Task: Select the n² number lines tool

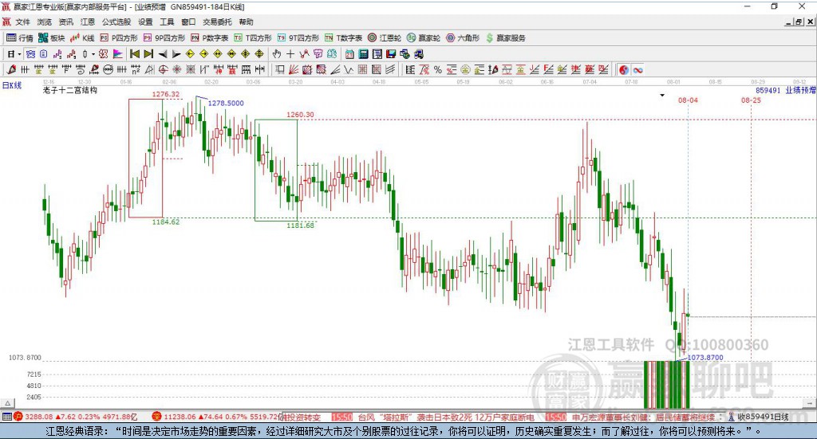Action: tap(136, 69)
